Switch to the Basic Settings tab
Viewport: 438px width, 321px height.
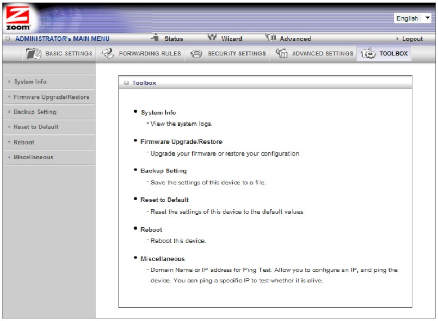[59, 54]
